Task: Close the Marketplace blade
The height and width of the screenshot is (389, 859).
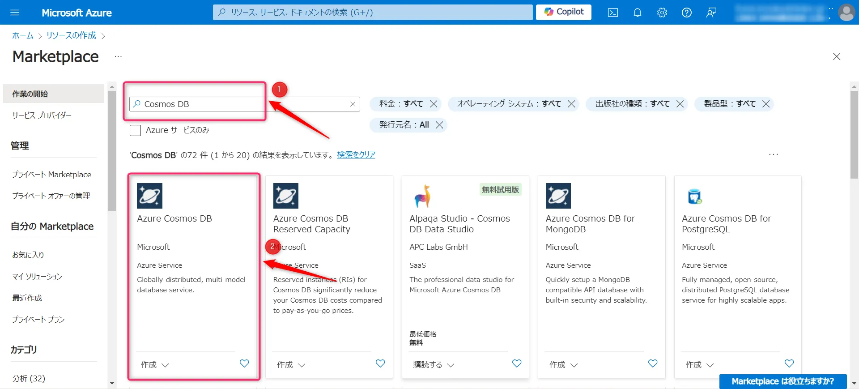Action: [837, 56]
